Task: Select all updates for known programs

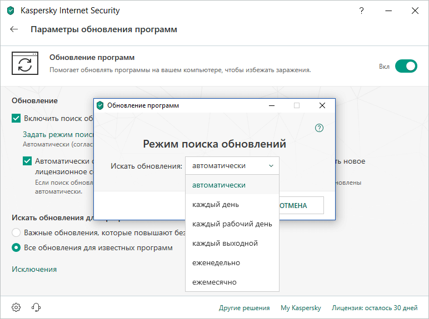Action: 16,247
